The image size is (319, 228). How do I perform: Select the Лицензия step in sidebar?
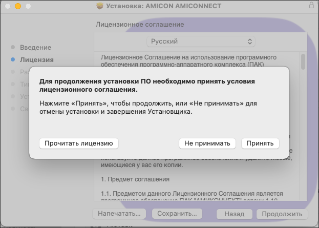[x=37, y=59]
